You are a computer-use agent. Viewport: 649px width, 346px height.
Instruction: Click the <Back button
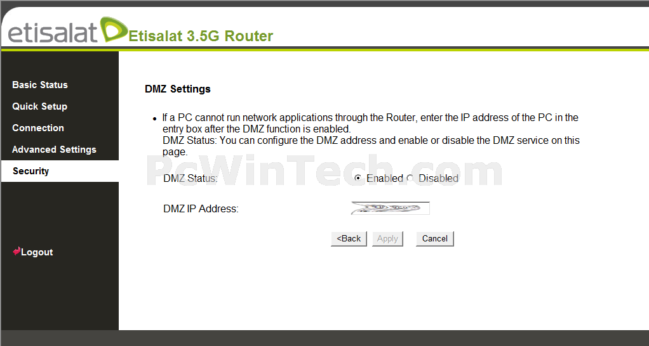[349, 239]
